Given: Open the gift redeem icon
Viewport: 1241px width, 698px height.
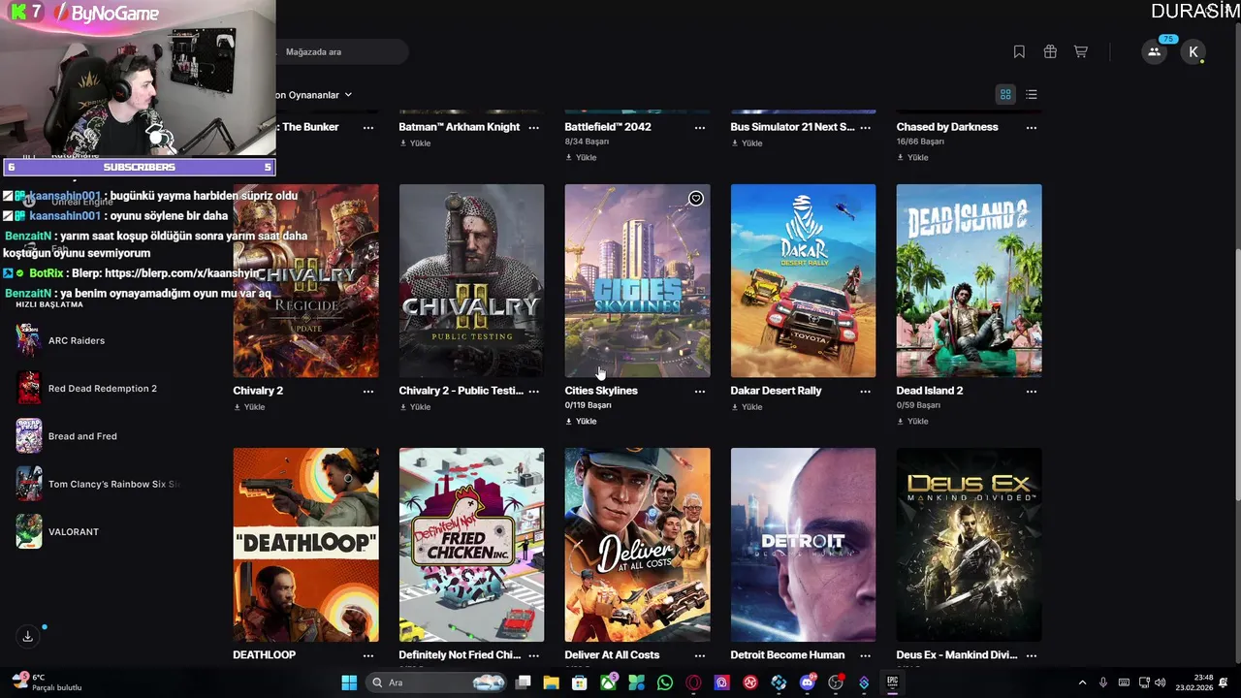Looking at the screenshot, I should (1050, 51).
